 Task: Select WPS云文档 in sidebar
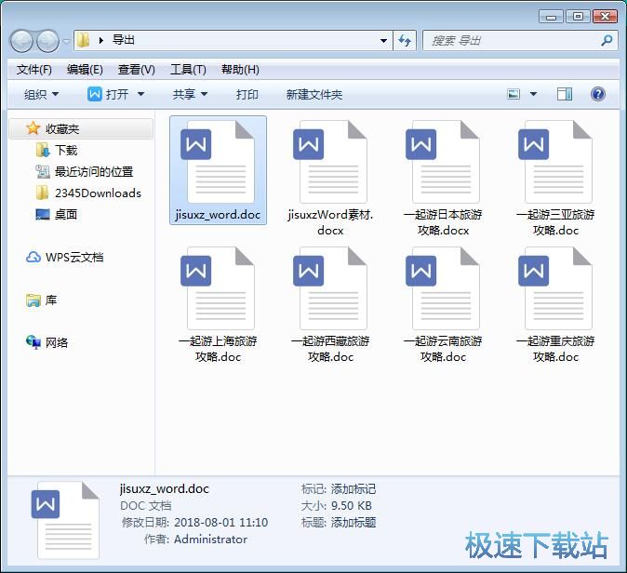click(74, 257)
